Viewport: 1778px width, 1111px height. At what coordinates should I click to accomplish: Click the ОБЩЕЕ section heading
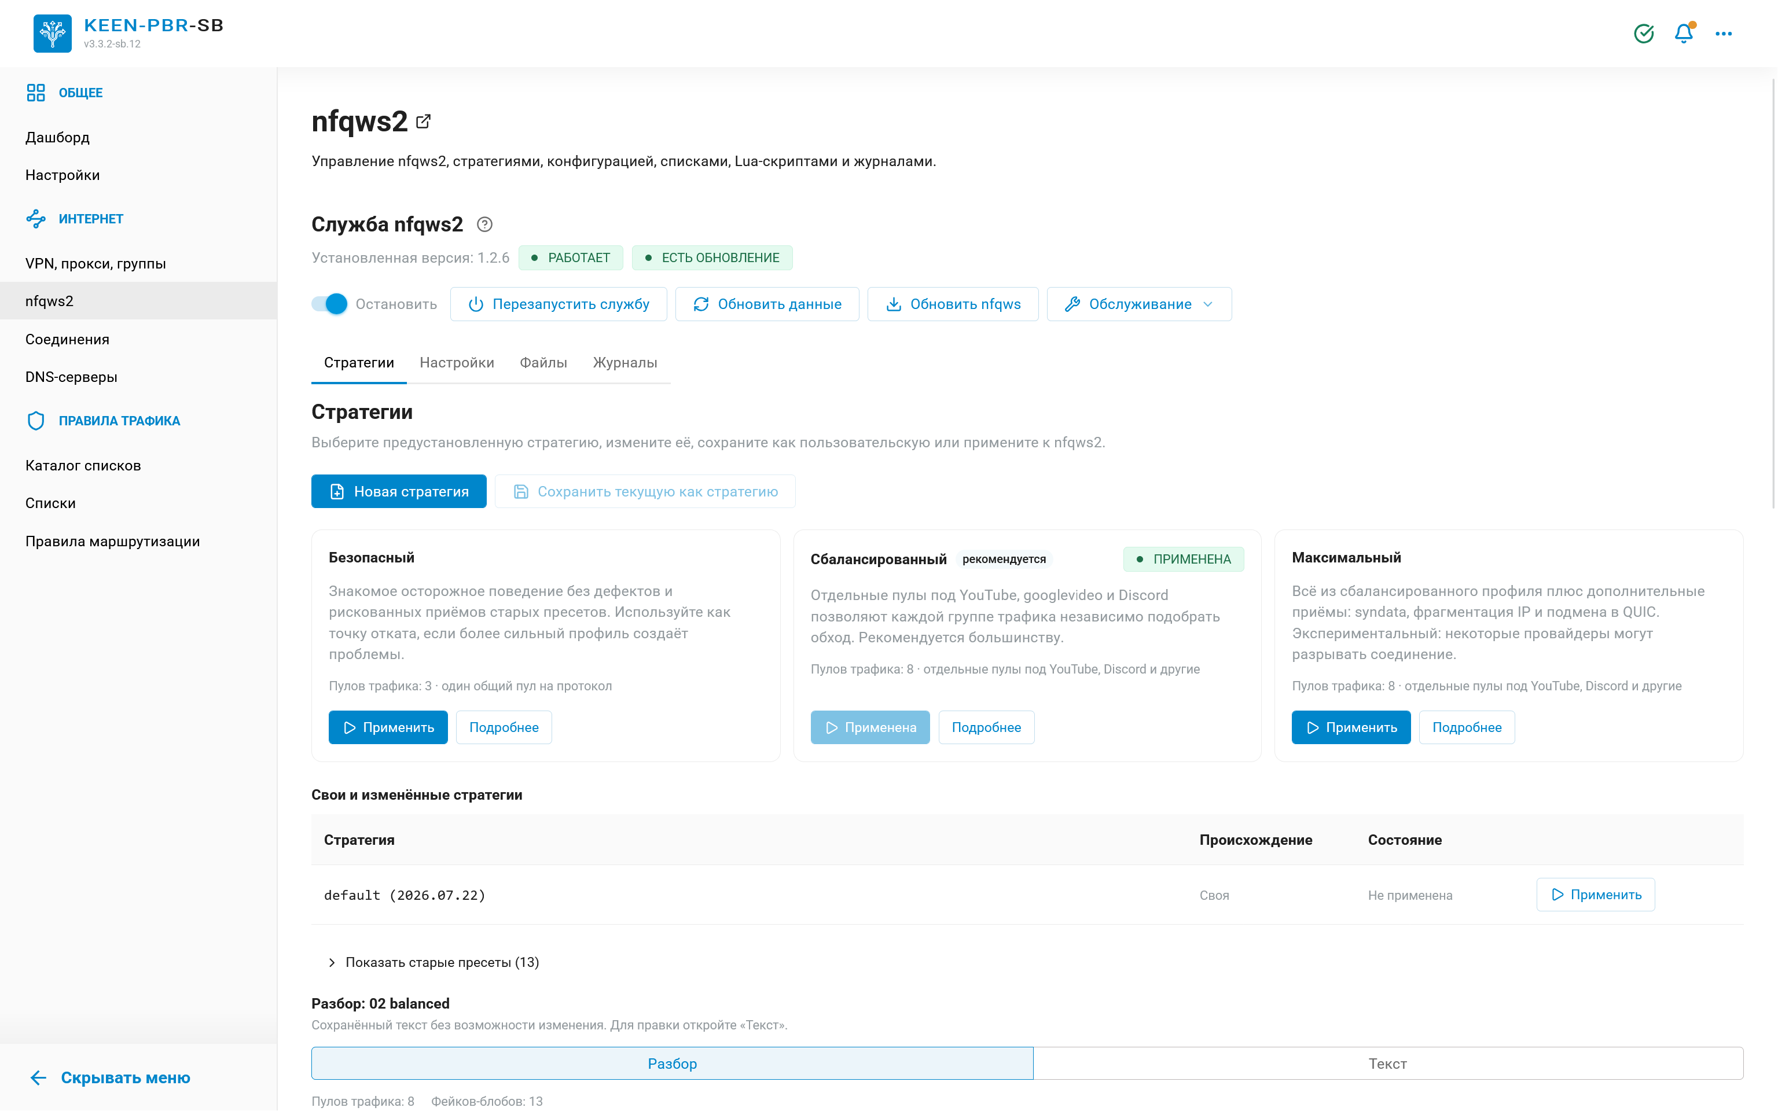click(81, 93)
